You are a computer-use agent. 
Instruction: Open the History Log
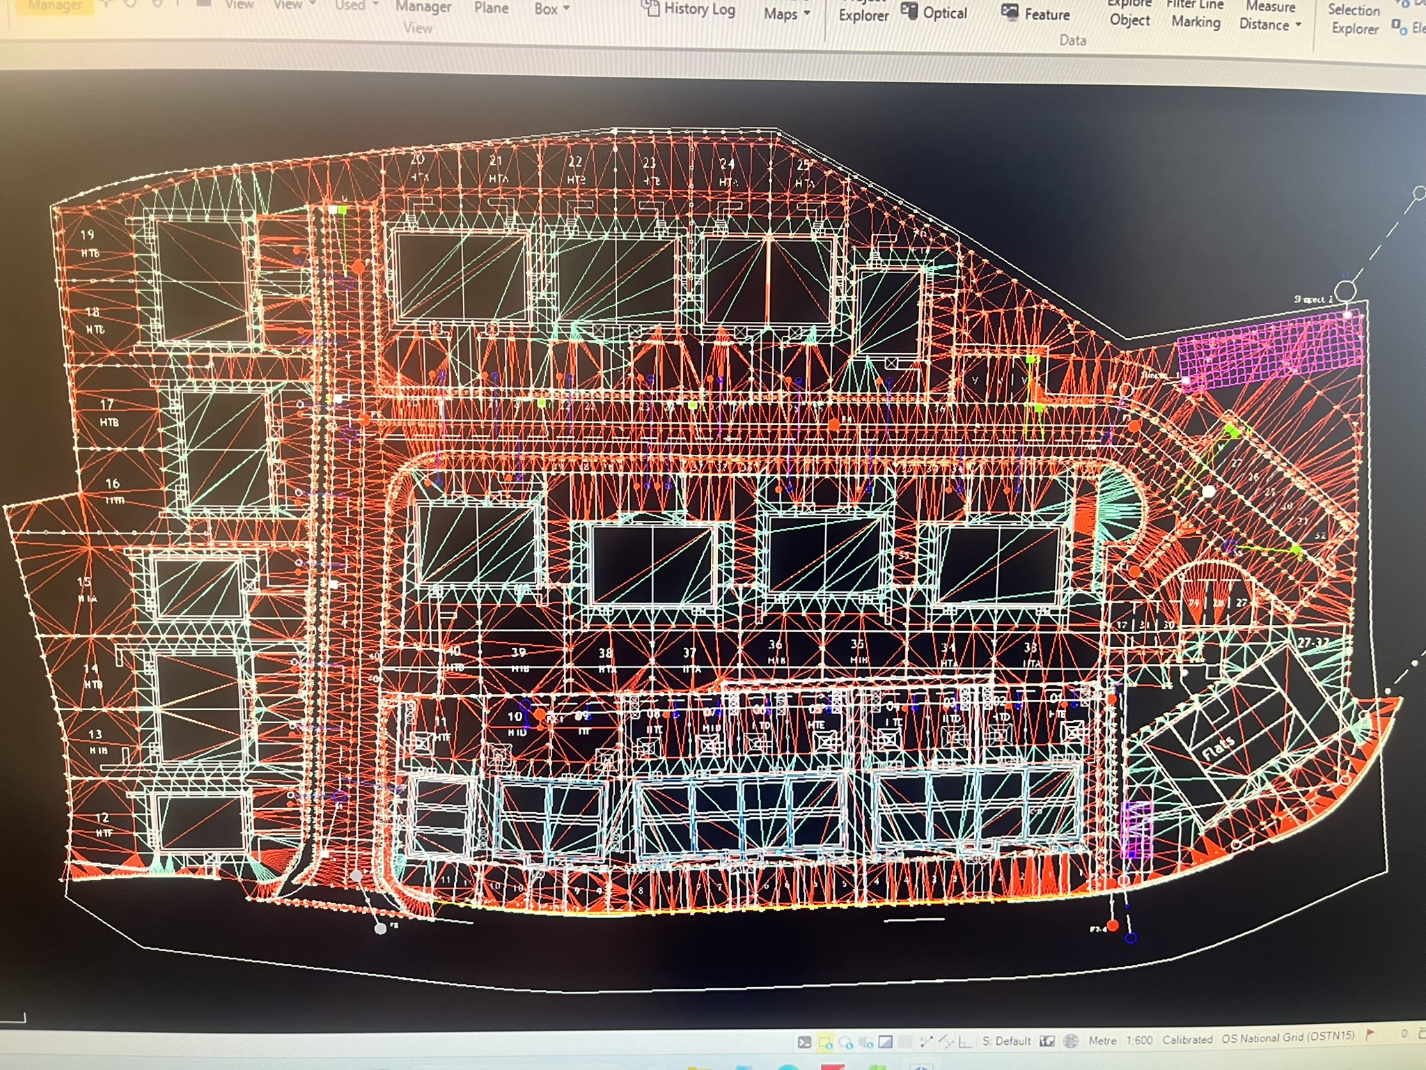(689, 10)
